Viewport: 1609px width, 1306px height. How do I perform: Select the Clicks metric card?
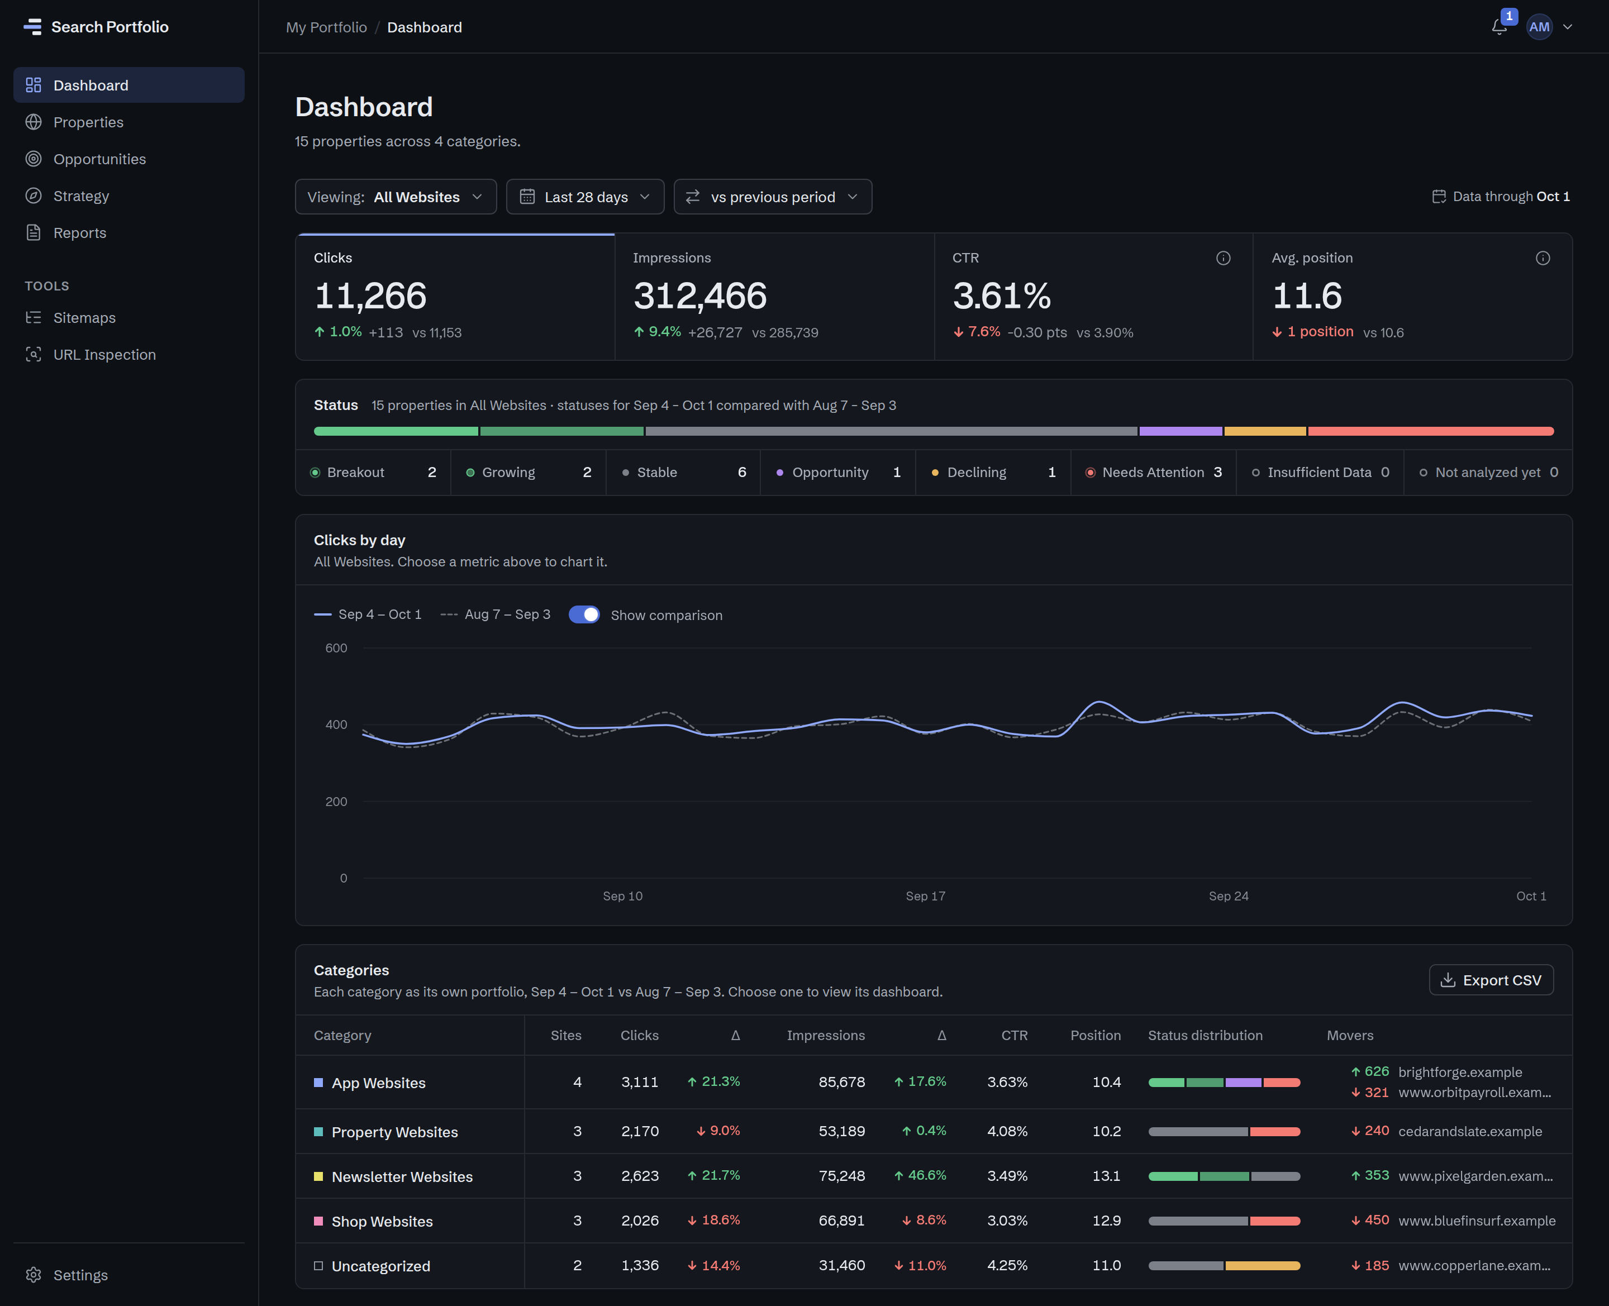[x=455, y=297]
